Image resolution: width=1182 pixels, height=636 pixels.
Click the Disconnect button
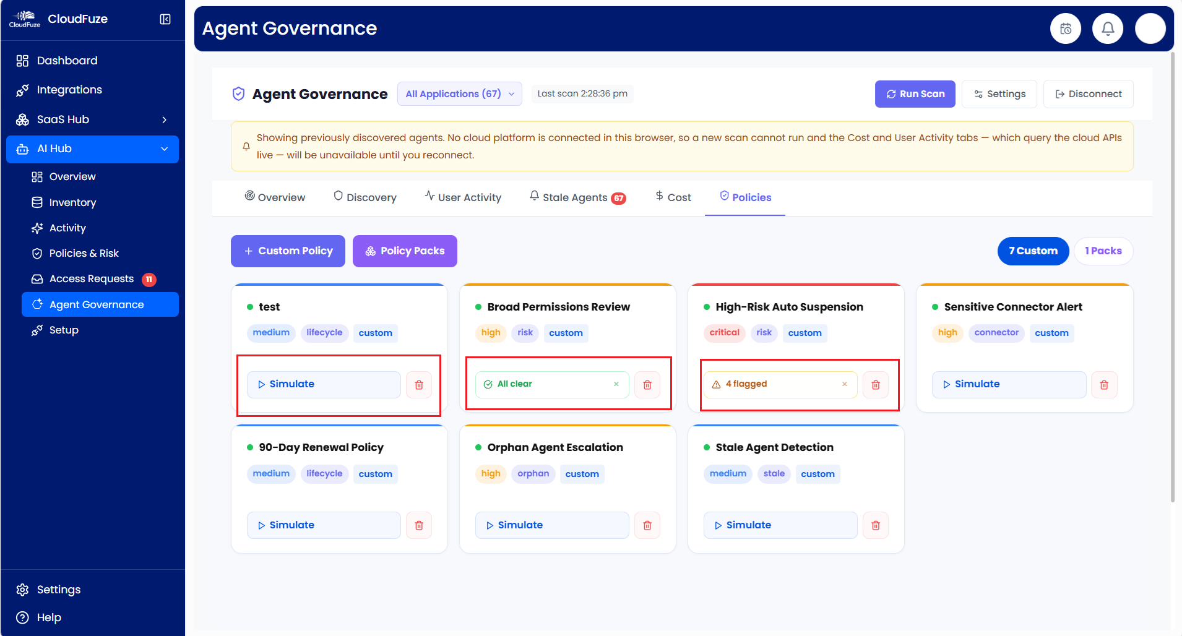pos(1089,94)
